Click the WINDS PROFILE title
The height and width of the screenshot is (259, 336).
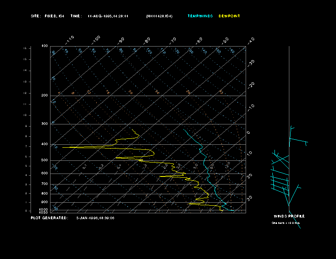[289, 216]
